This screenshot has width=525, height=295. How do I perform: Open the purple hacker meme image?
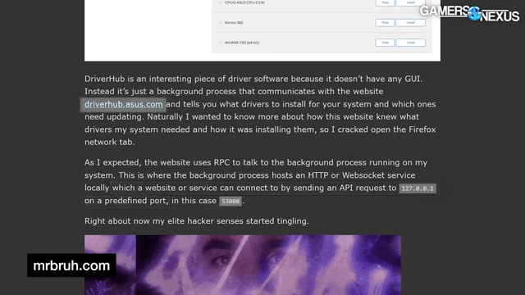(243, 265)
